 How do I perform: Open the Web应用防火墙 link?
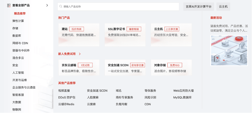pos(183,91)
